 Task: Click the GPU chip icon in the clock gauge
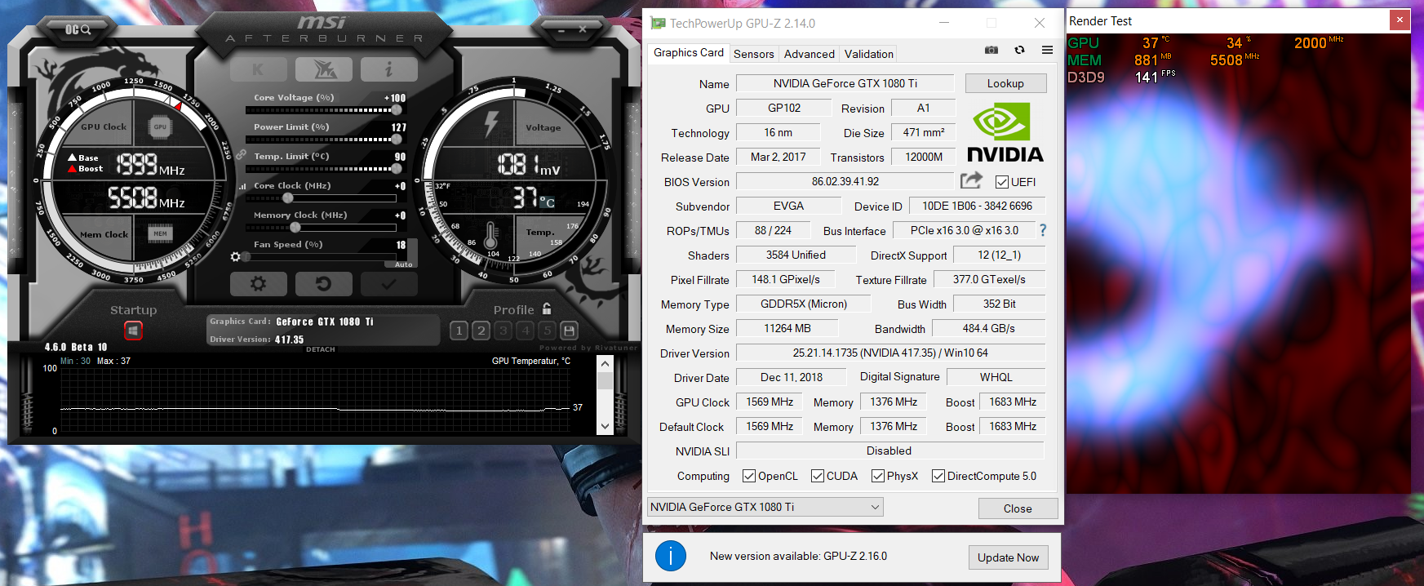tap(160, 127)
